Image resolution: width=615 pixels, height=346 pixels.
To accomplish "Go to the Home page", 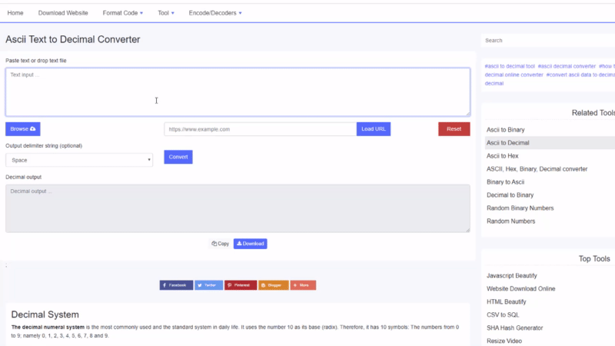I will (15, 13).
